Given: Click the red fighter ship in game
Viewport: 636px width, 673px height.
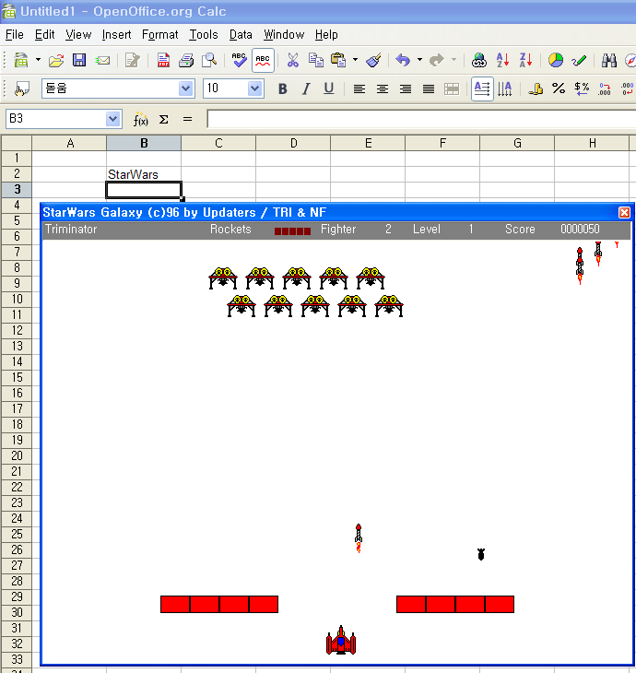Looking at the screenshot, I should click(341, 640).
